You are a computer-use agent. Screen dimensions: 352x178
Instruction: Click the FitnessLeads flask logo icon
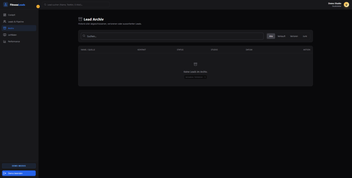pyautogui.click(x=6, y=5)
